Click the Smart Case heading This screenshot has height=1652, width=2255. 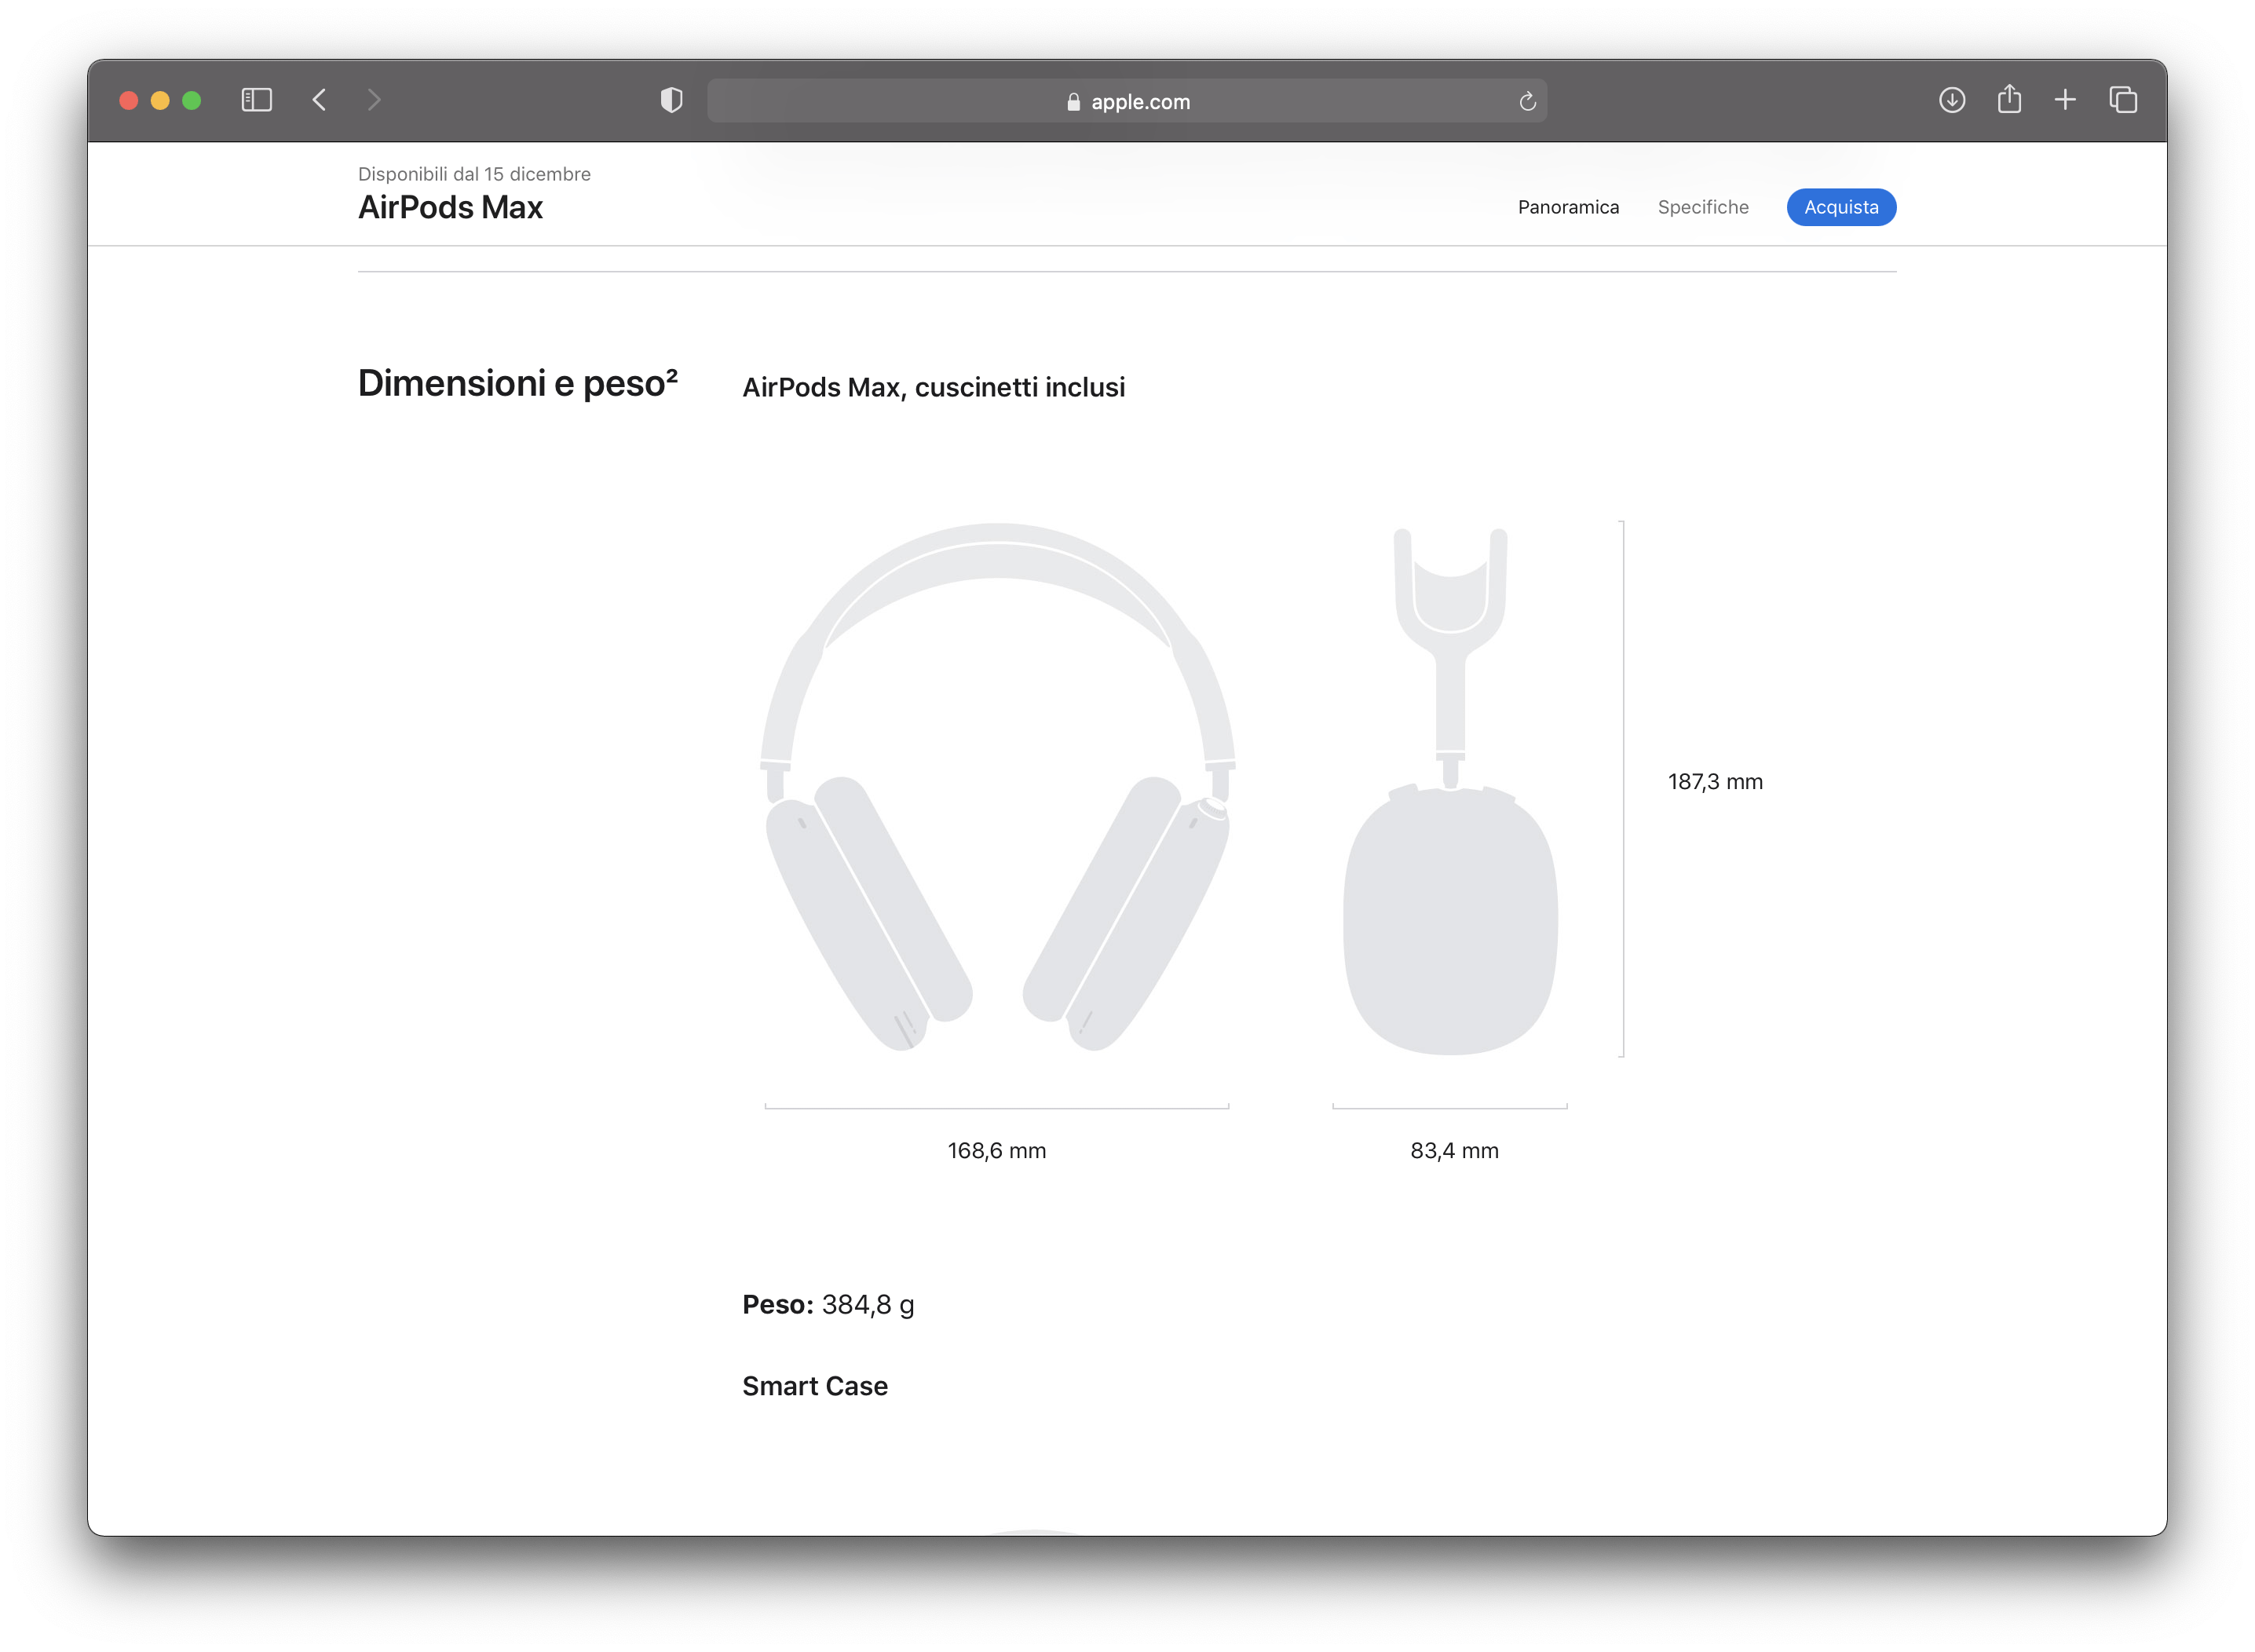click(815, 1386)
